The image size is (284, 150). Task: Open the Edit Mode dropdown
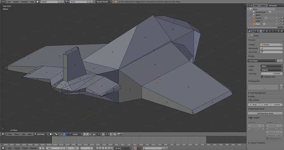click(x=41, y=134)
